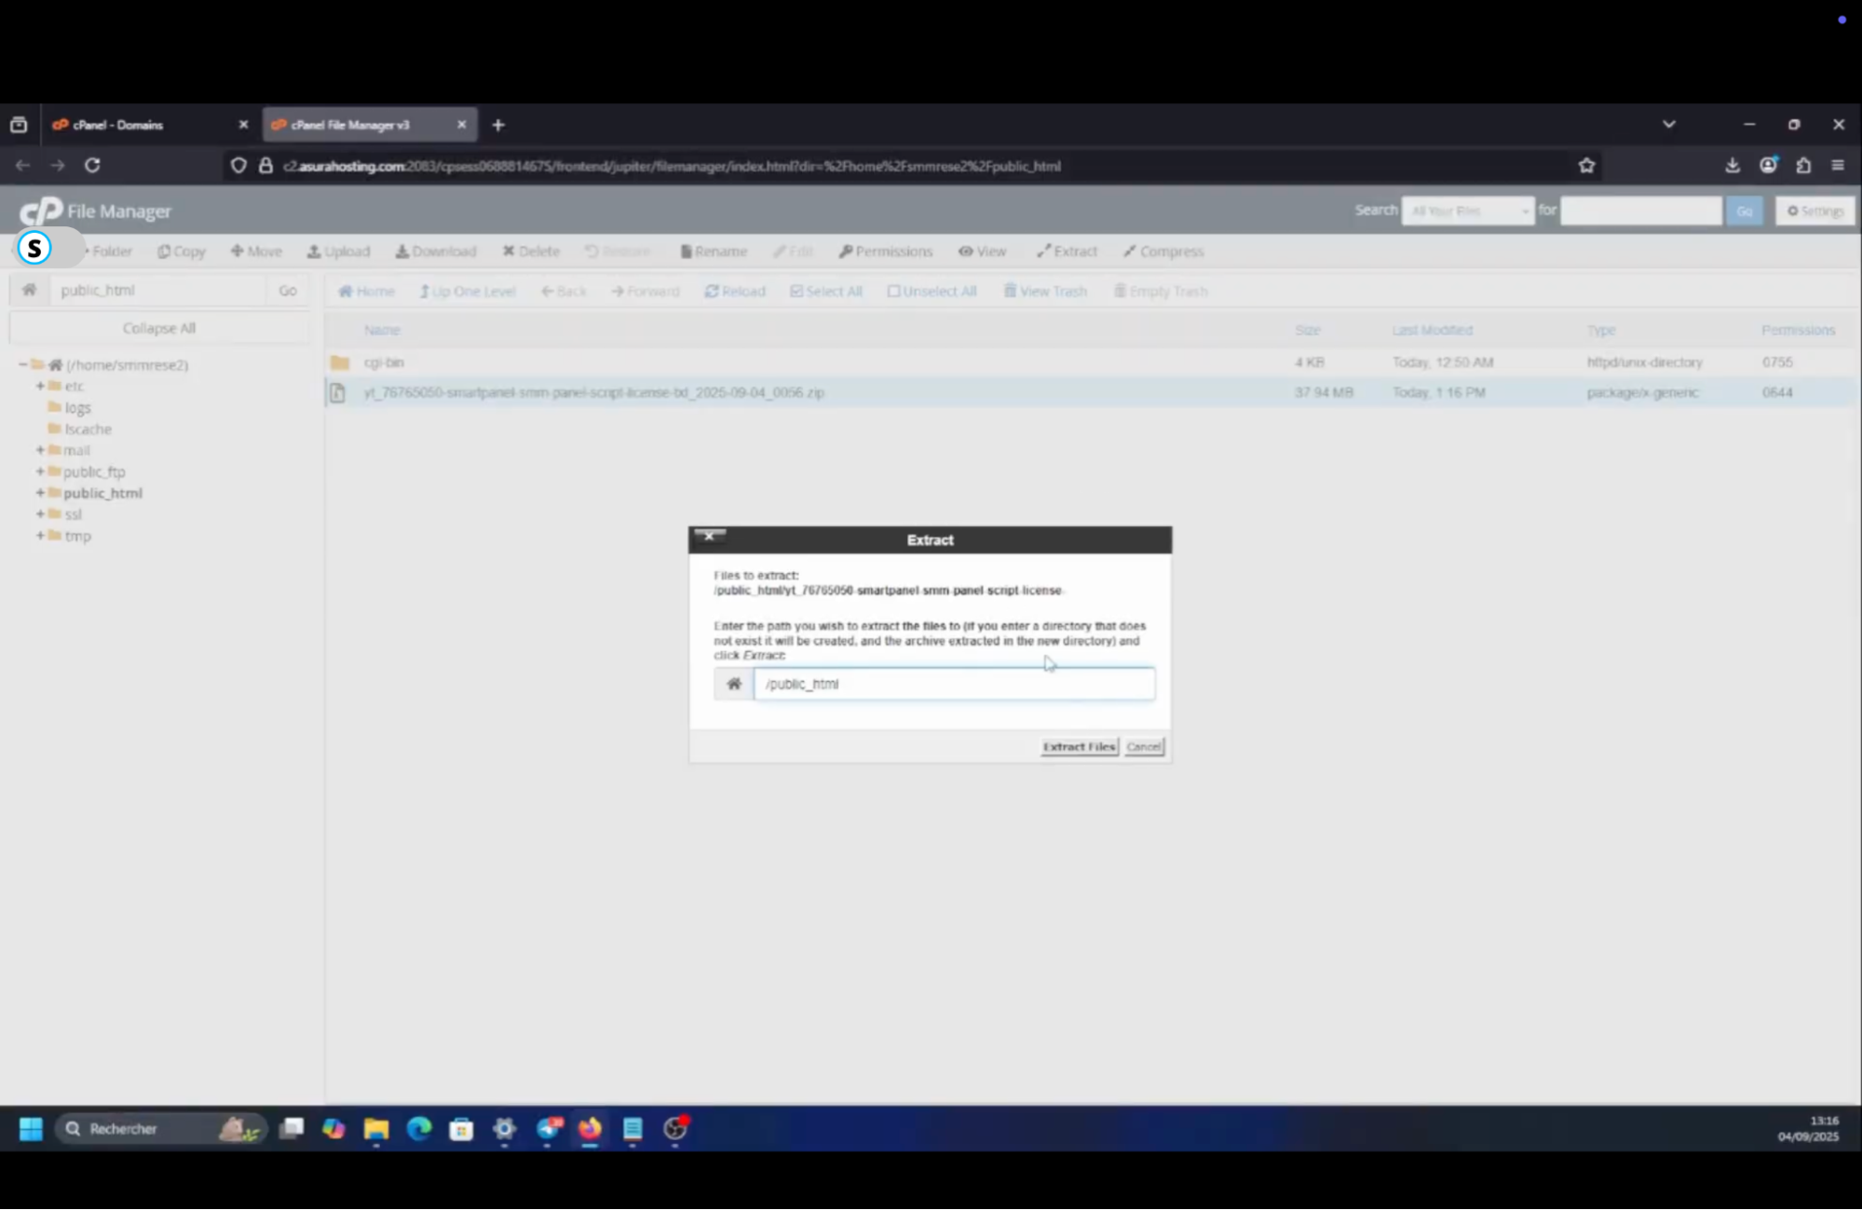Image resolution: width=1862 pixels, height=1210 pixels.
Task: Expand the mail directory node
Action: click(x=40, y=450)
